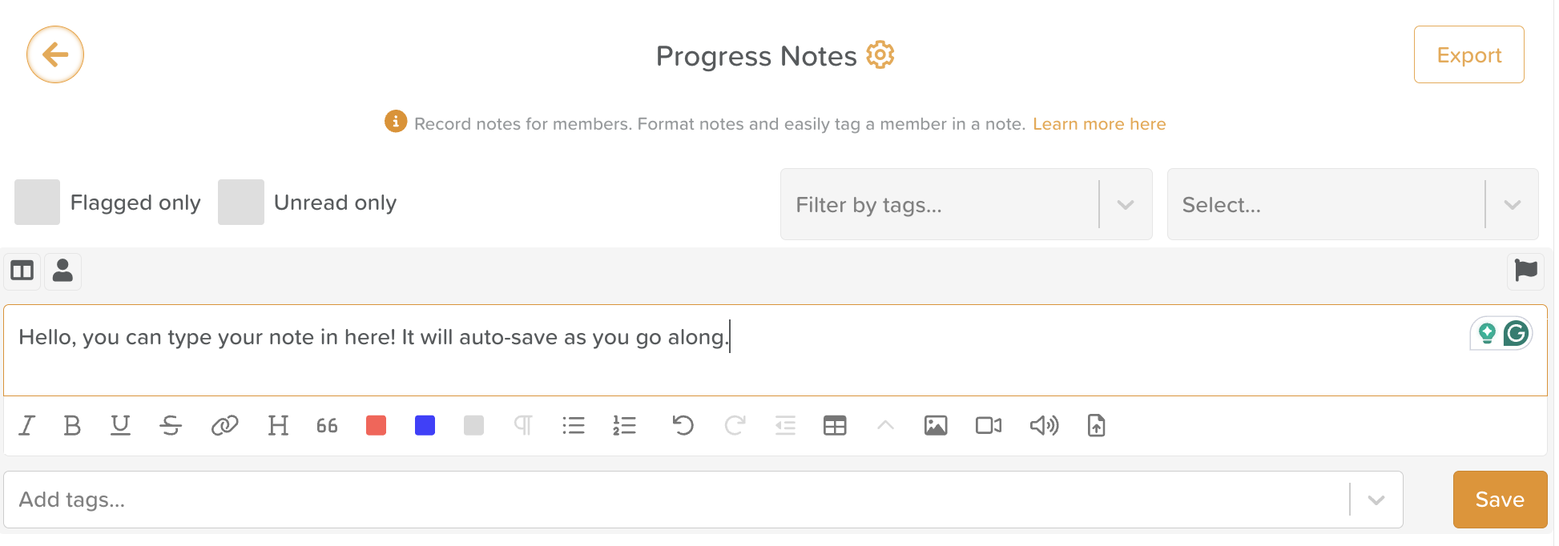1559x546 pixels.
Task: Click the Export button
Action: pyautogui.click(x=1468, y=54)
